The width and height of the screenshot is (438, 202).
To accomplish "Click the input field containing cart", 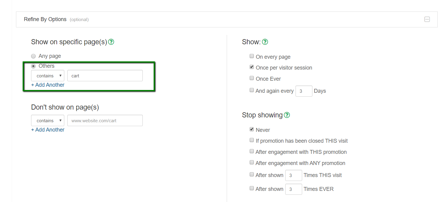I will pos(105,76).
